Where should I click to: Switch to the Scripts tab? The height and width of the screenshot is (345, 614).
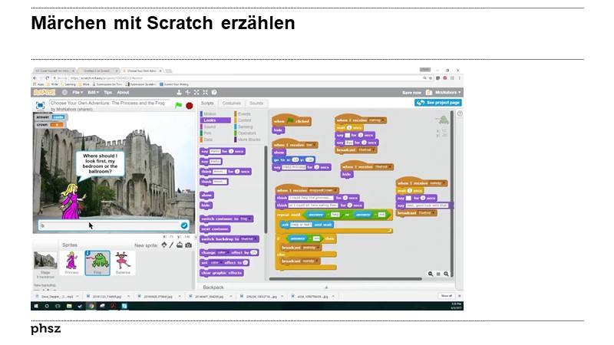point(207,103)
